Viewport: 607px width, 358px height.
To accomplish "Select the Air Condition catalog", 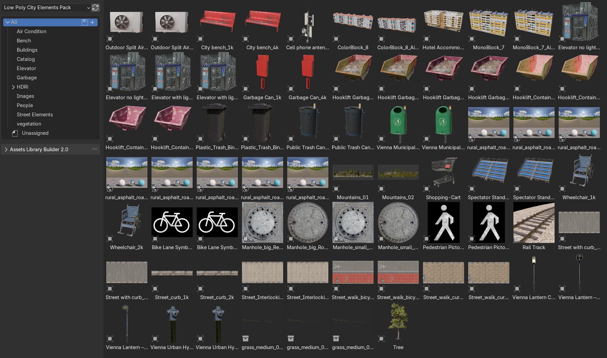I will pyautogui.click(x=32, y=31).
